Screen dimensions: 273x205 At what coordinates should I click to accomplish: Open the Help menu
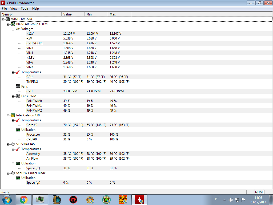coord(35,9)
